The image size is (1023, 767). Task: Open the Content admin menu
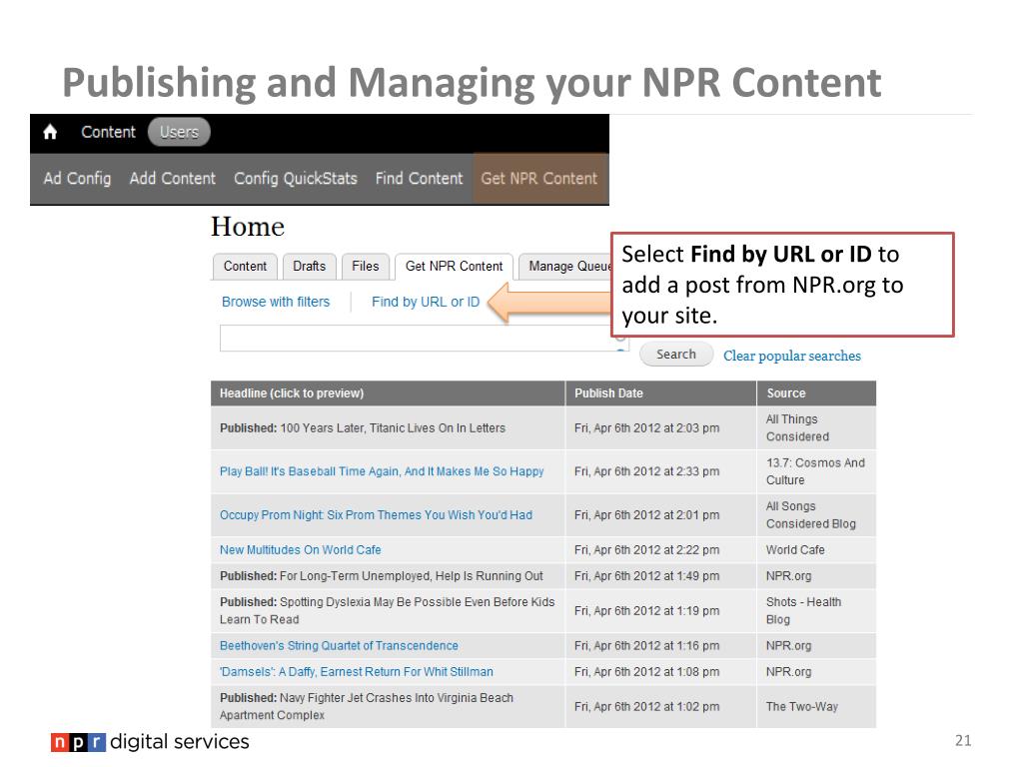coord(108,133)
